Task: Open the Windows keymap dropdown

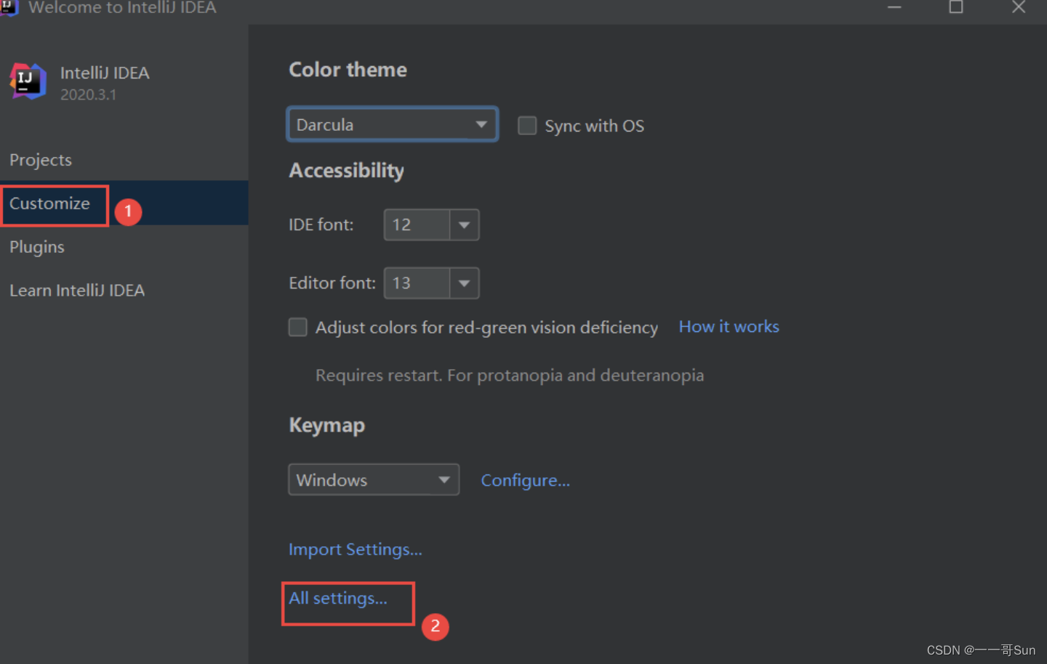Action: pyautogui.click(x=374, y=479)
